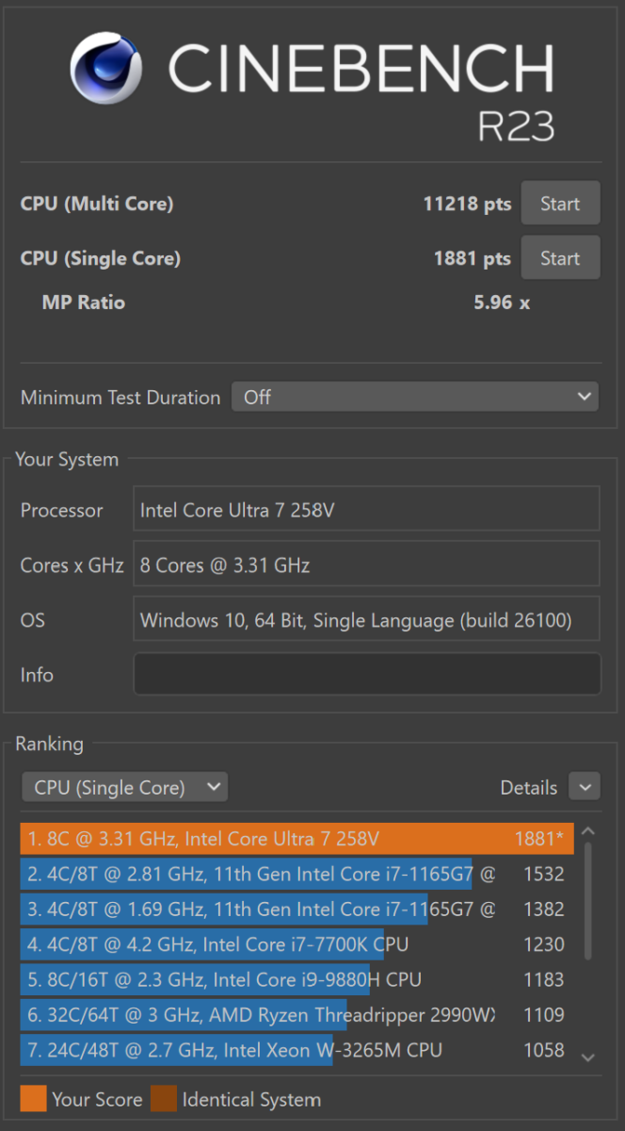
Task: Click the Your Score legend text
Action: pos(97,1100)
